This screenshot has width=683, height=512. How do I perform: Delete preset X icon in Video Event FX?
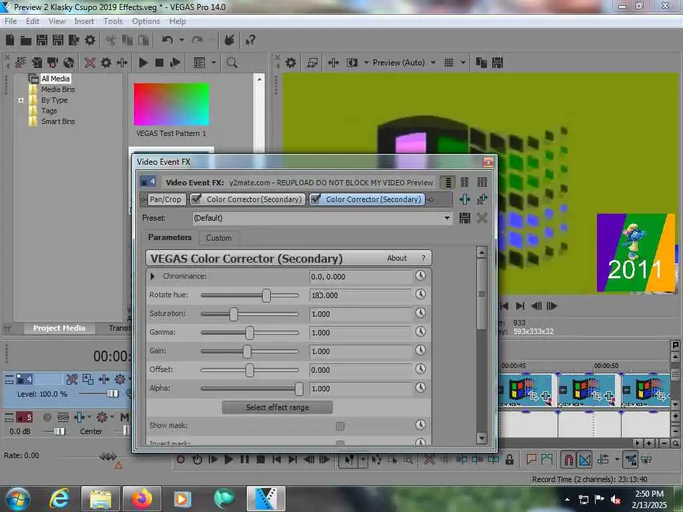coord(482,218)
